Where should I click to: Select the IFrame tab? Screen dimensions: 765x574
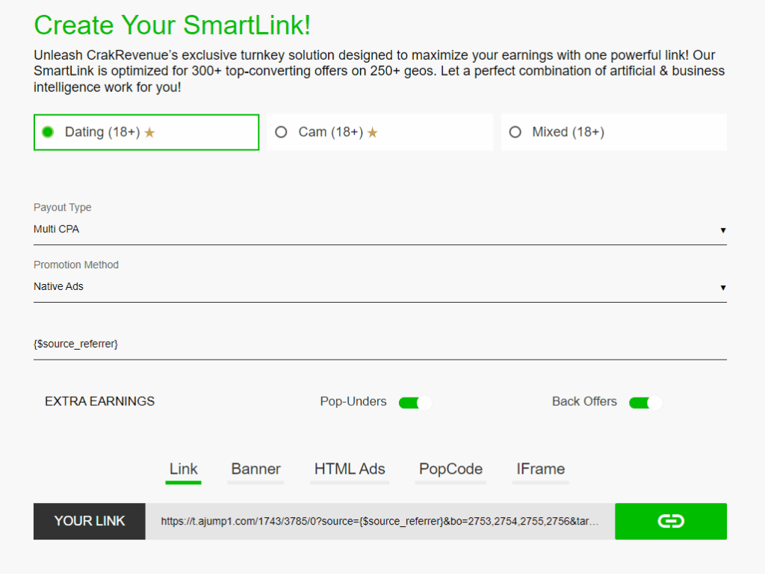[540, 469]
